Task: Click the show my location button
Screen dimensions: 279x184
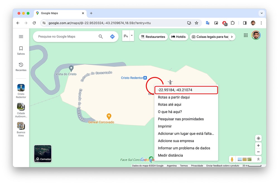Action: click(x=258, y=138)
